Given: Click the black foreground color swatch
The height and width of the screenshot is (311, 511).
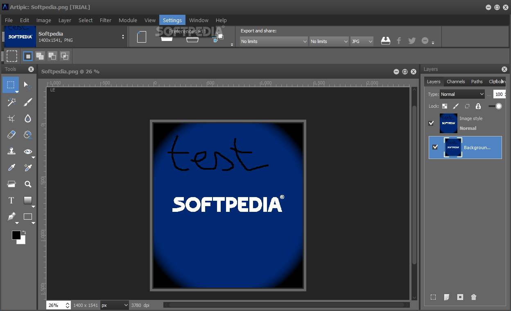Looking at the screenshot, I should (16, 235).
